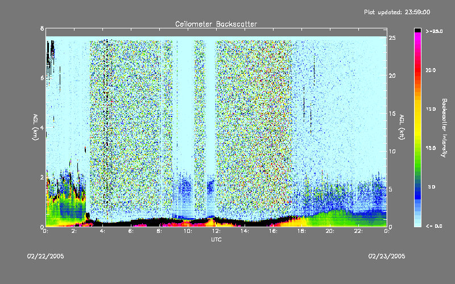The height and width of the screenshot is (284, 455).
Task: Click the "4" tick on the km axis
Action: coord(42,127)
